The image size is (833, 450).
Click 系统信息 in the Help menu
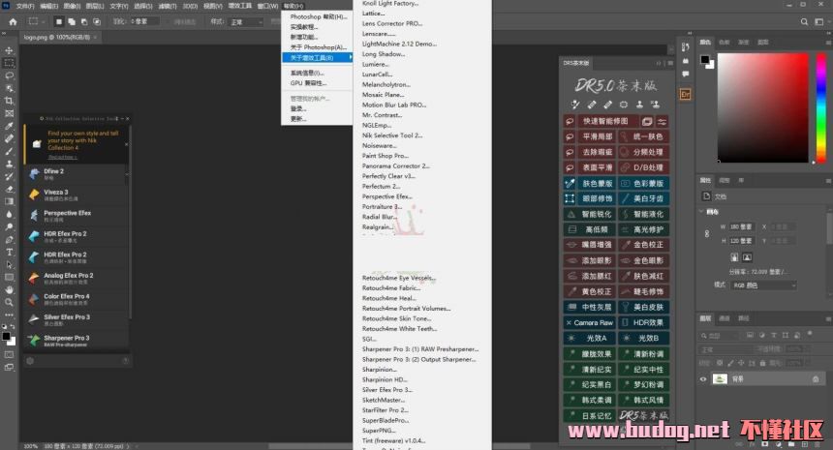[x=305, y=73]
